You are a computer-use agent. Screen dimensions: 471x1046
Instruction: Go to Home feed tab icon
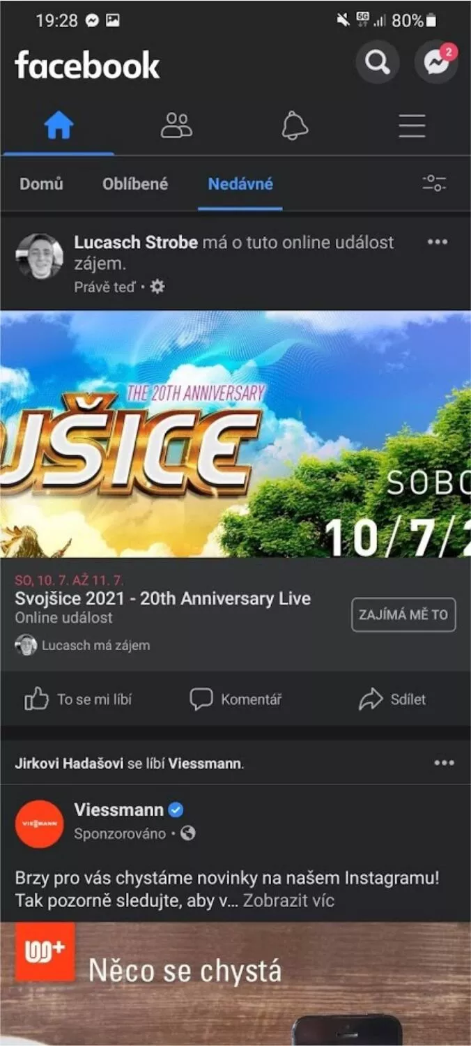59,126
